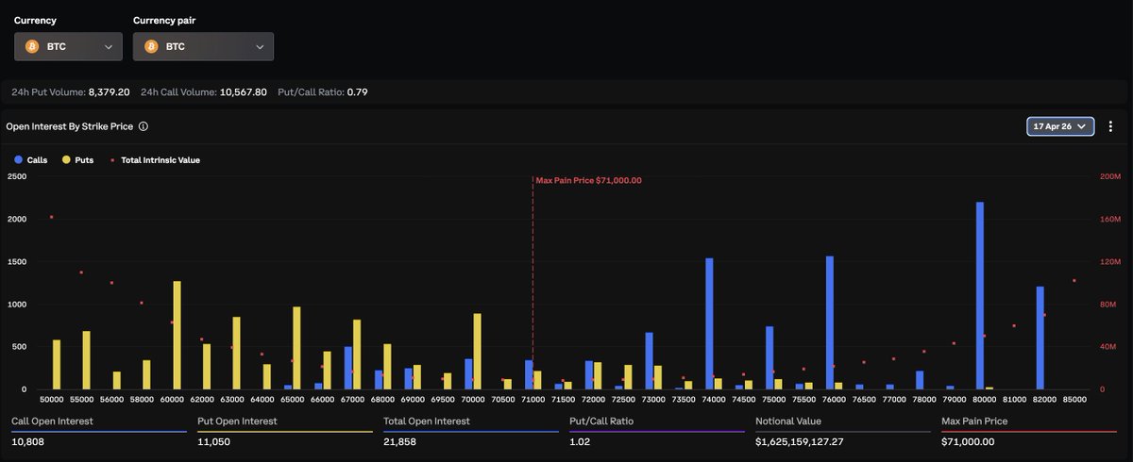
Task: Open the 17 Apr 26 expiry dropdown
Action: [1059, 126]
